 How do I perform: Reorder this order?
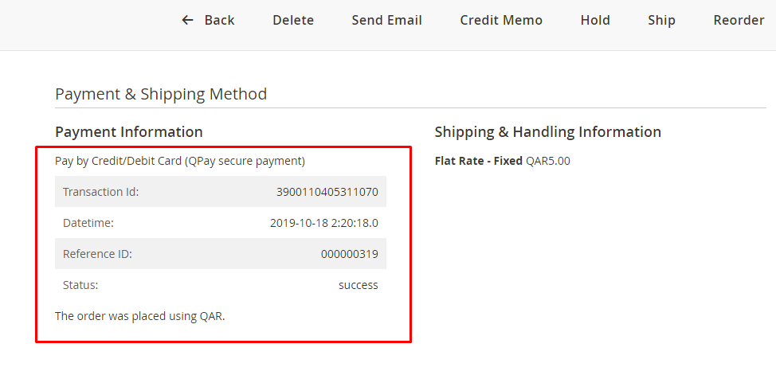coord(739,20)
